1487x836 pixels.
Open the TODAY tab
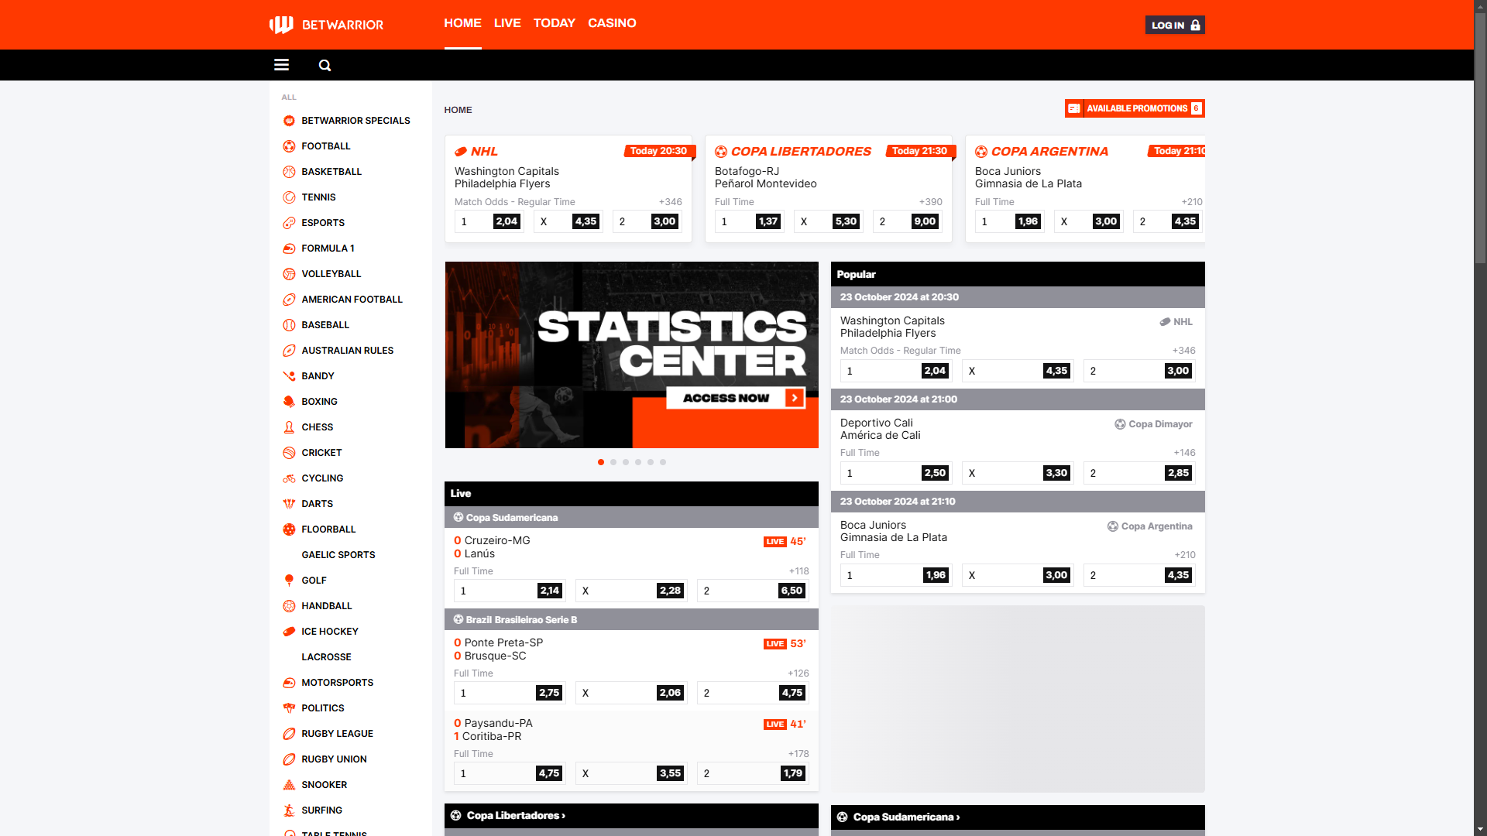click(x=555, y=23)
